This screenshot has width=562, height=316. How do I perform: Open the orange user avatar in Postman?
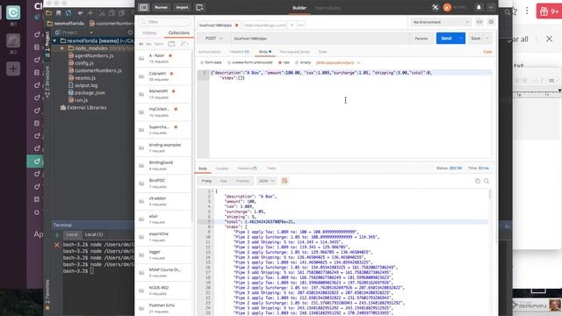(x=447, y=7)
